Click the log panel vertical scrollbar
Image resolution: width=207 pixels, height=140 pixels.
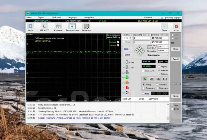(168, 112)
